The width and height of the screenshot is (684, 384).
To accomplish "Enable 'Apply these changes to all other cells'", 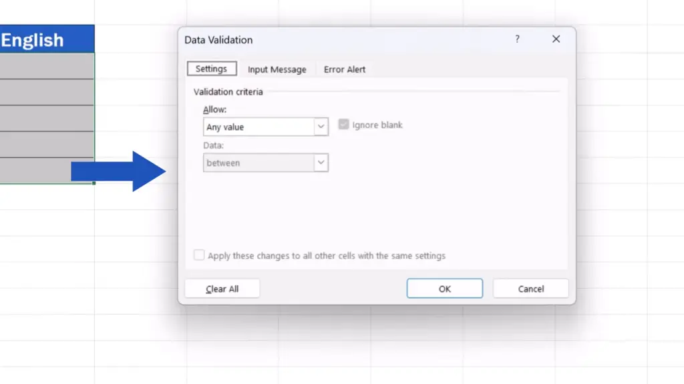I will coord(199,255).
